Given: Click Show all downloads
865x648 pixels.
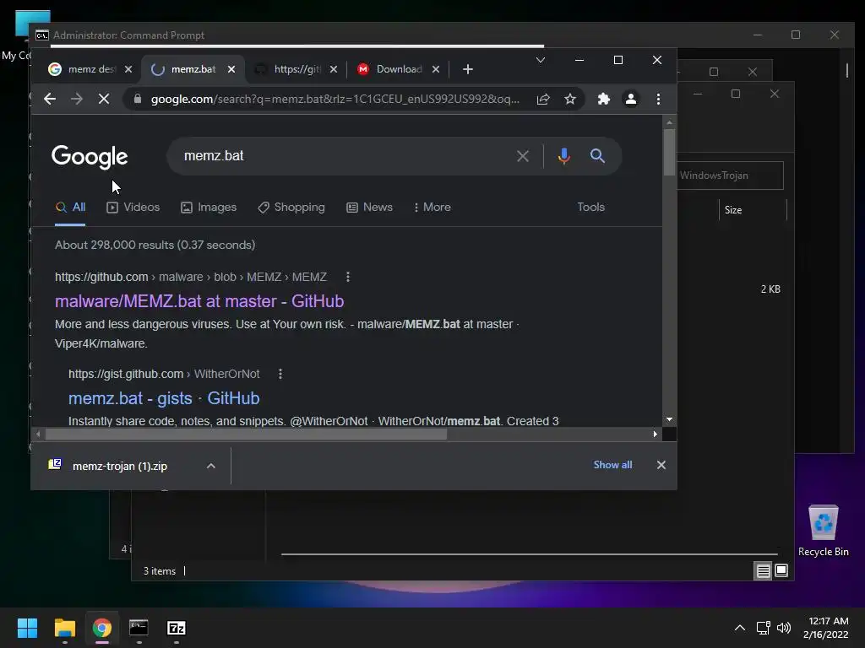Looking at the screenshot, I should 612,465.
